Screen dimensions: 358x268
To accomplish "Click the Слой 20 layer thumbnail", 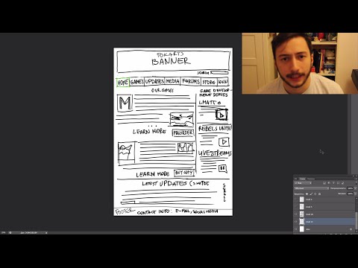I will point(302,214).
